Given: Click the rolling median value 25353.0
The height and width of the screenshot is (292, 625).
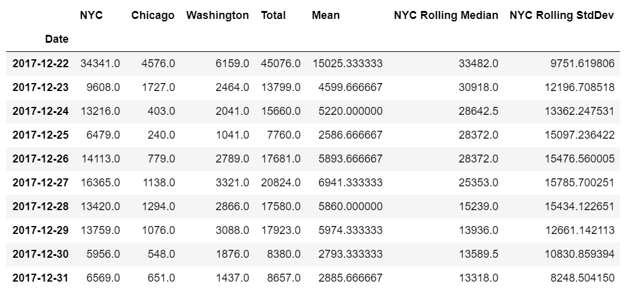Looking at the screenshot, I should click(479, 183).
